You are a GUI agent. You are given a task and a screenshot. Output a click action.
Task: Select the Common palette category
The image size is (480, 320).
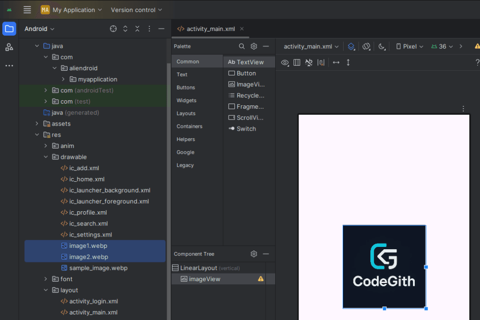click(197, 61)
